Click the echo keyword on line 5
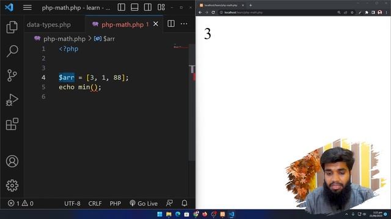The height and width of the screenshot is (219, 391). point(67,87)
